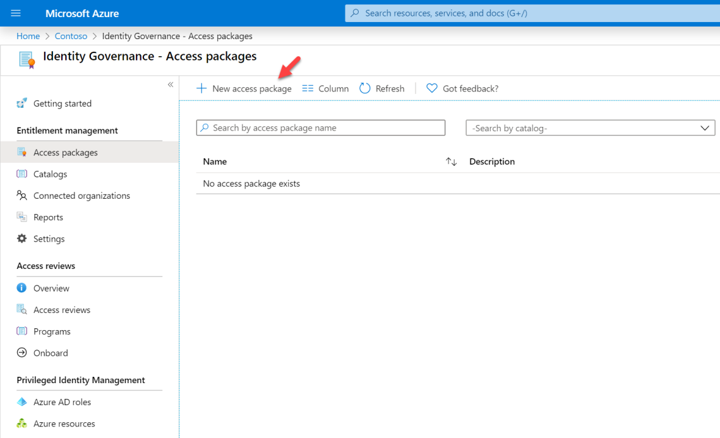Open the portal hamburger menu

pyautogui.click(x=15, y=13)
